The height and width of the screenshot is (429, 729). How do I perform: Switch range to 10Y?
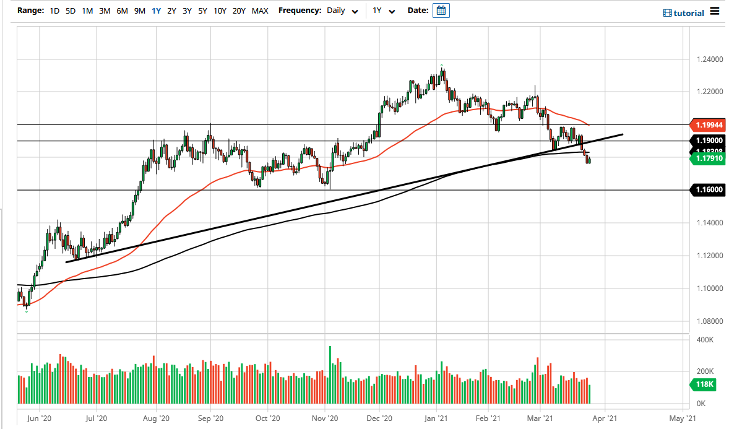[220, 11]
